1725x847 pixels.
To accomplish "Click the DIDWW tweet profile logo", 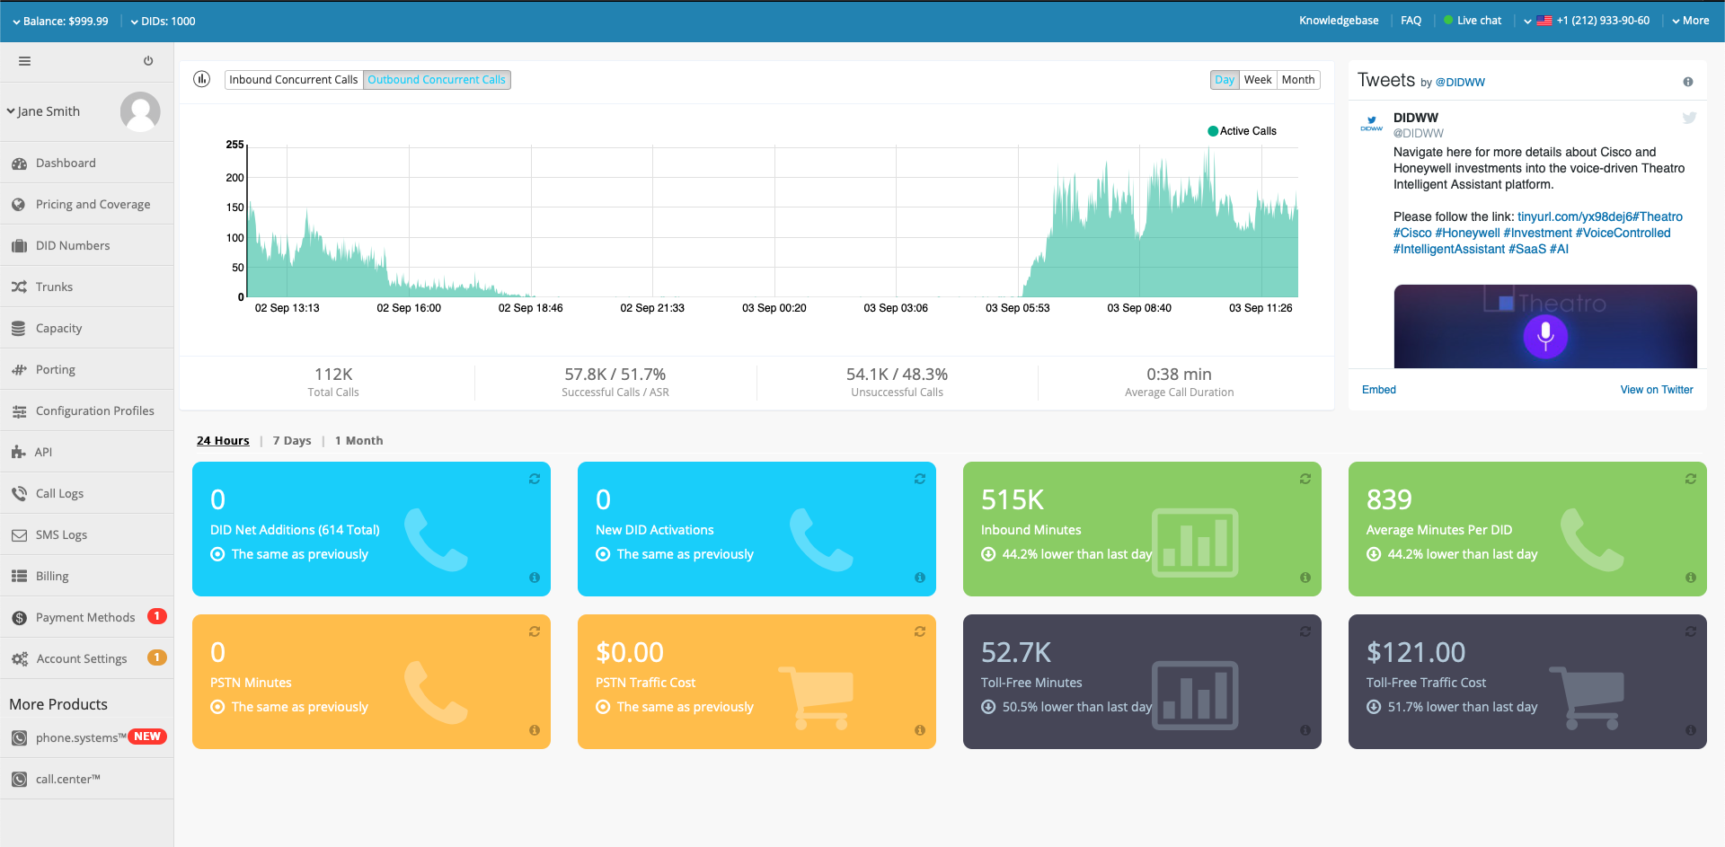I will click(x=1372, y=123).
